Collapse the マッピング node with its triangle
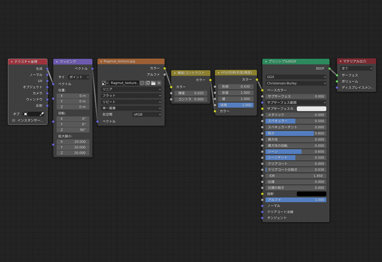382x262 pixels. (56, 62)
